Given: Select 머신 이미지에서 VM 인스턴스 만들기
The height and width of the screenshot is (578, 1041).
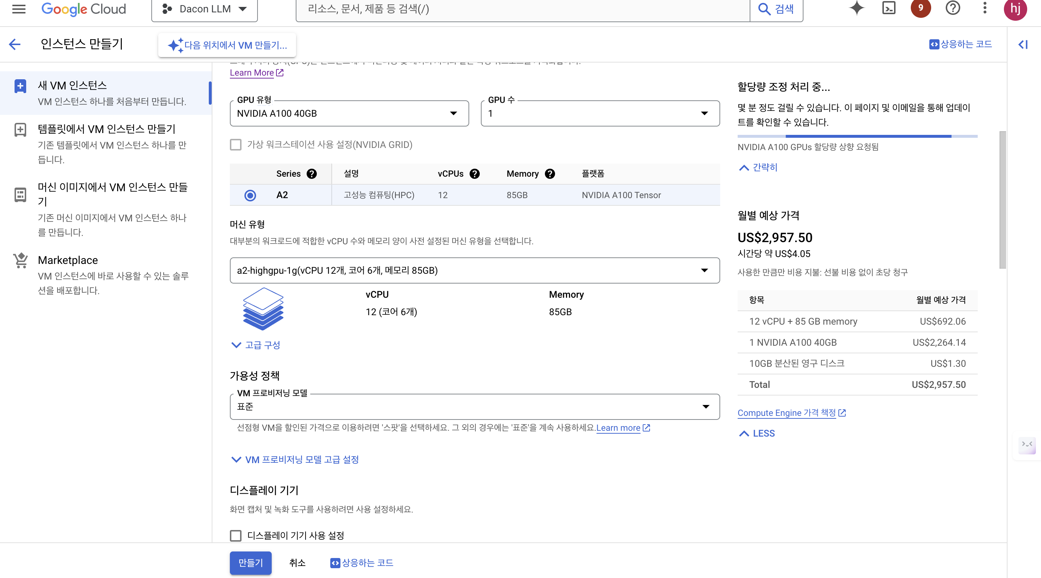Looking at the screenshot, I should pyautogui.click(x=106, y=209).
